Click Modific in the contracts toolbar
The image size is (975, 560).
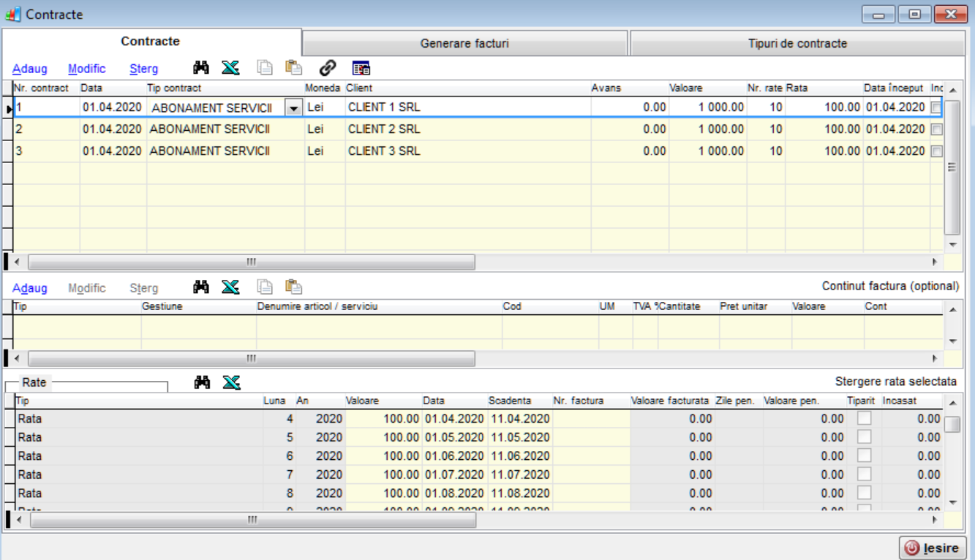87,69
